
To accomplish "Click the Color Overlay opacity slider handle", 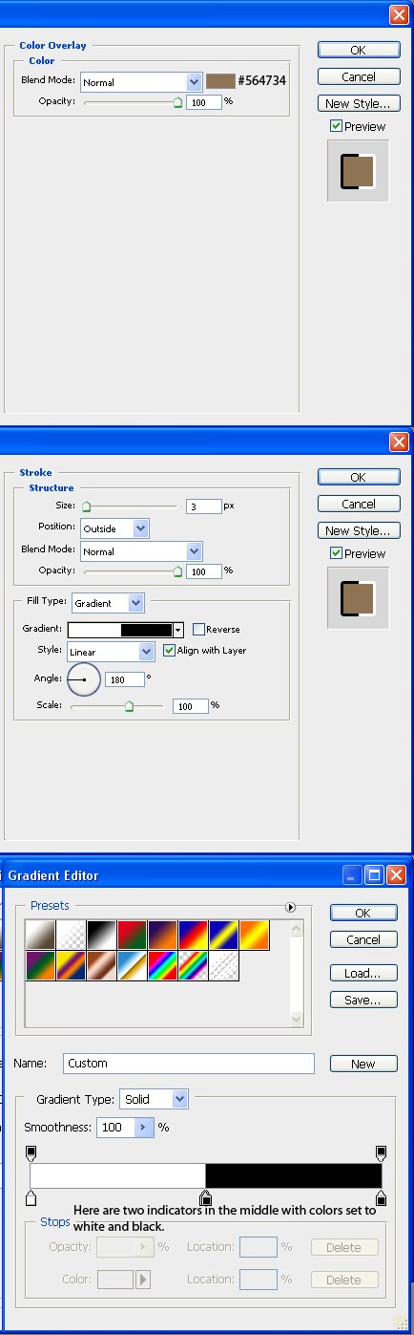I will 177,102.
